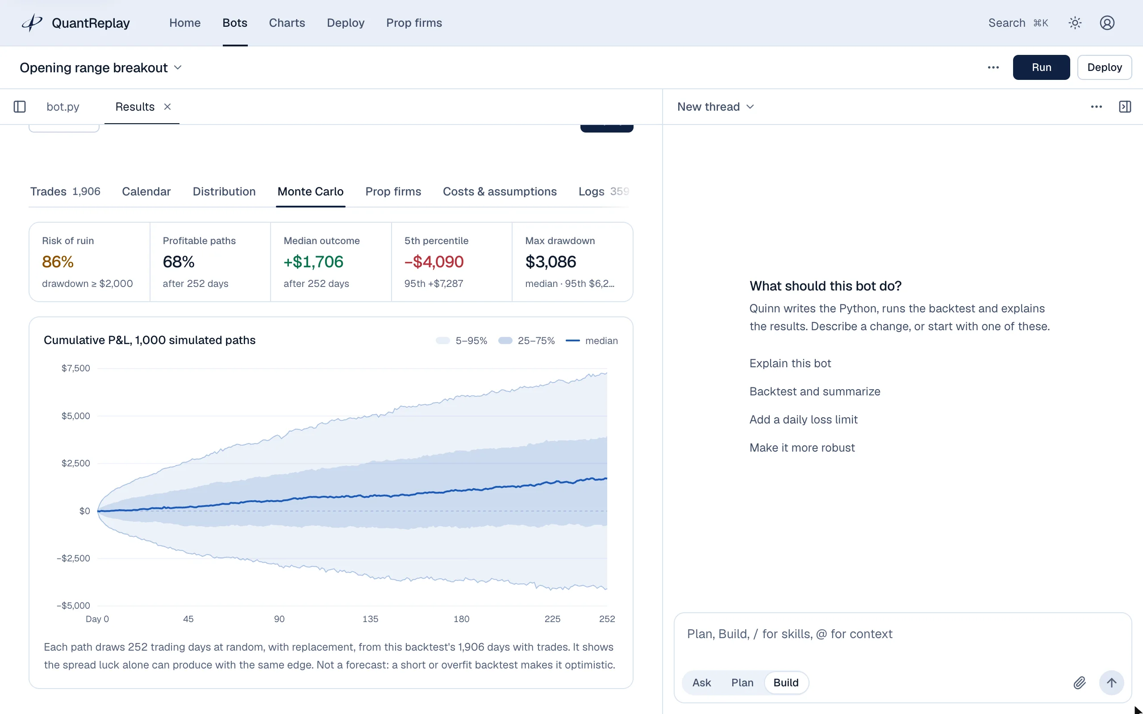Click the QuantReplay logo icon
The height and width of the screenshot is (714, 1143).
[32, 23]
